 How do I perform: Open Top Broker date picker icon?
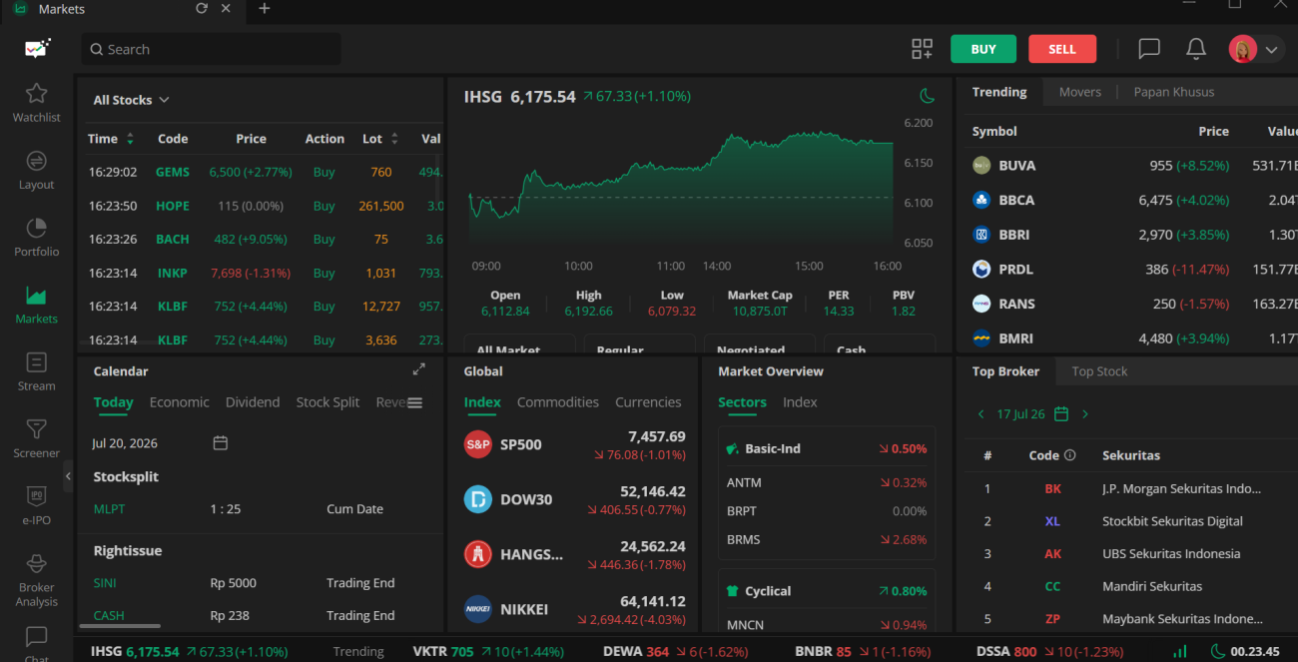point(1061,413)
